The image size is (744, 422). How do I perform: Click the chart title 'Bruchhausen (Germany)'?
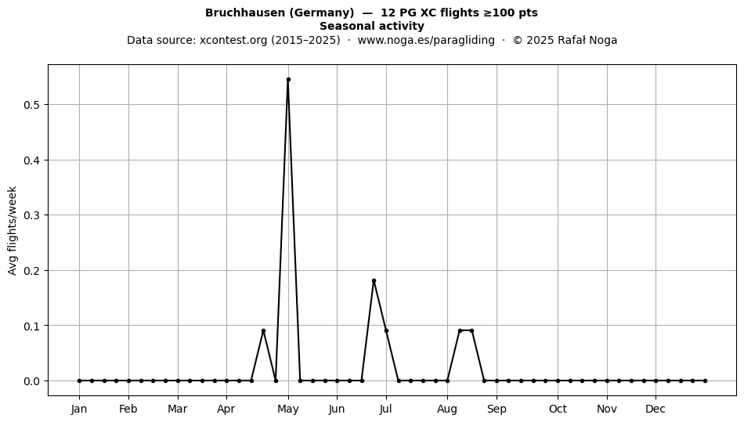point(280,13)
